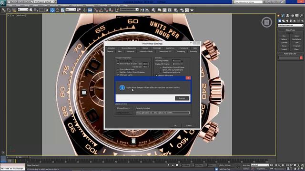305x171 pixels.
Task: Open the Display command panel tab
Action: [297, 16]
